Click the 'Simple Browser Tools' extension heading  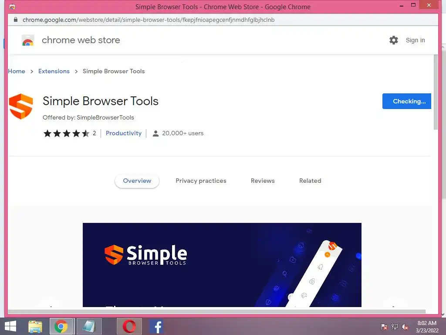pyautogui.click(x=101, y=101)
